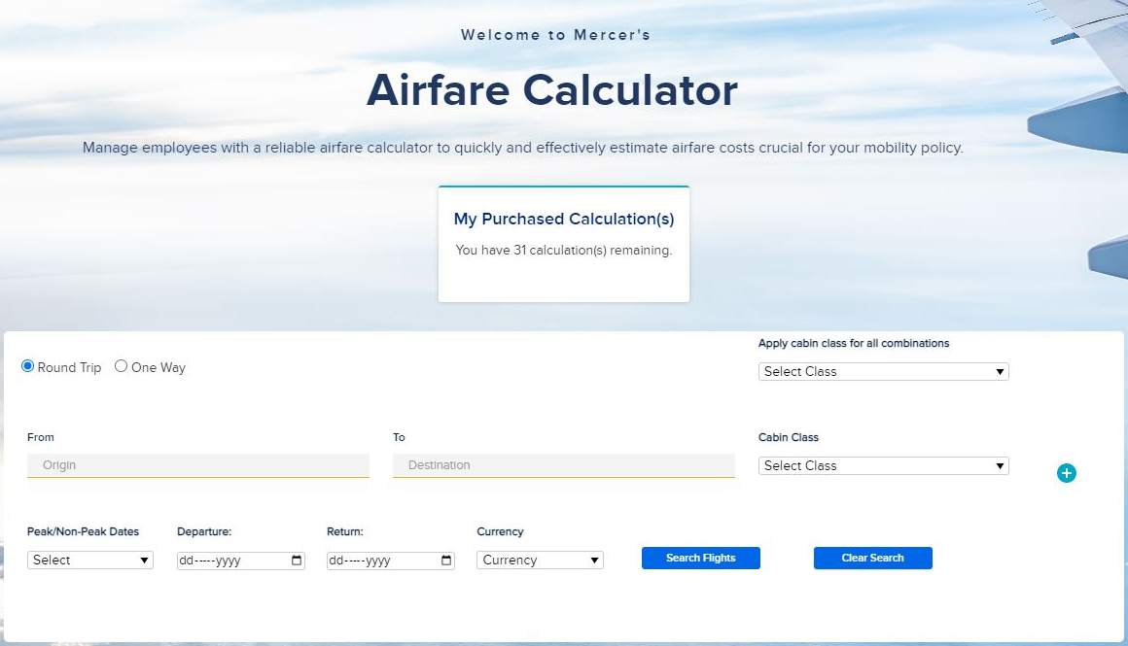Click the blue plus icon to add flight combination
Viewport: 1128px width, 646px height.
pos(1067,473)
